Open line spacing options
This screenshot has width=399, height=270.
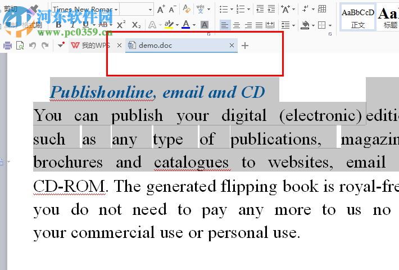point(285,25)
